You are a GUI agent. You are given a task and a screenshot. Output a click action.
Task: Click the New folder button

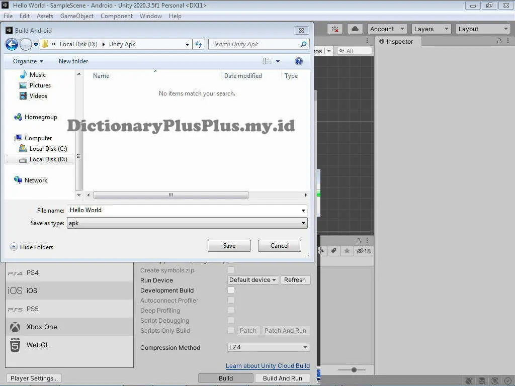pos(73,61)
